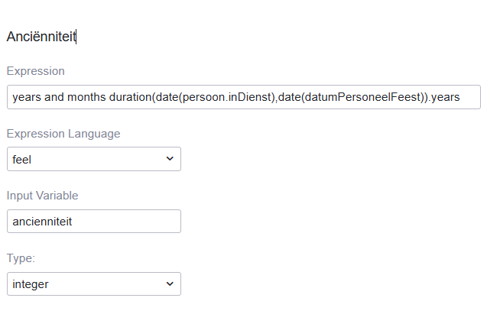Click the chevron arrow beside 'integer'
Screen dimensions: 487x311
coord(169,284)
